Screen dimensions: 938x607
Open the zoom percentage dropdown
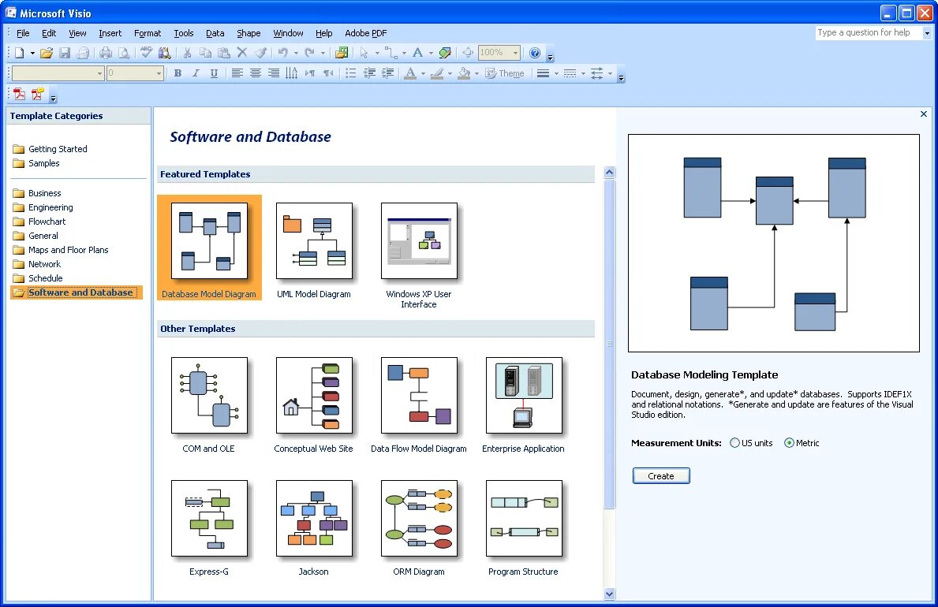515,53
